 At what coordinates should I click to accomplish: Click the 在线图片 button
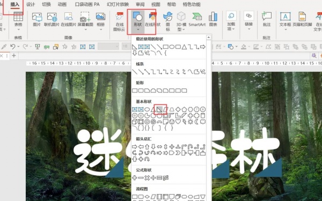[68, 20]
